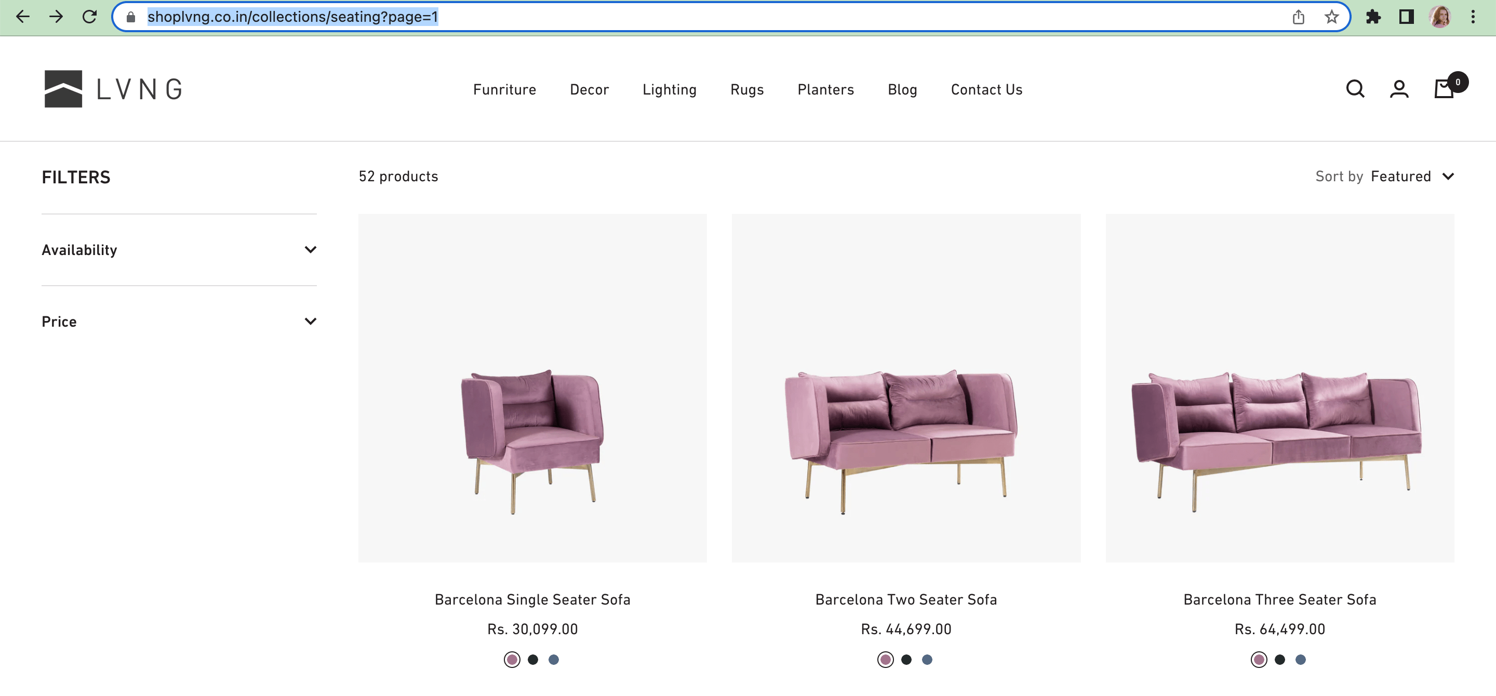This screenshot has height=696, width=1496.
Task: Navigate to Furniture menu item
Action: 505,89
